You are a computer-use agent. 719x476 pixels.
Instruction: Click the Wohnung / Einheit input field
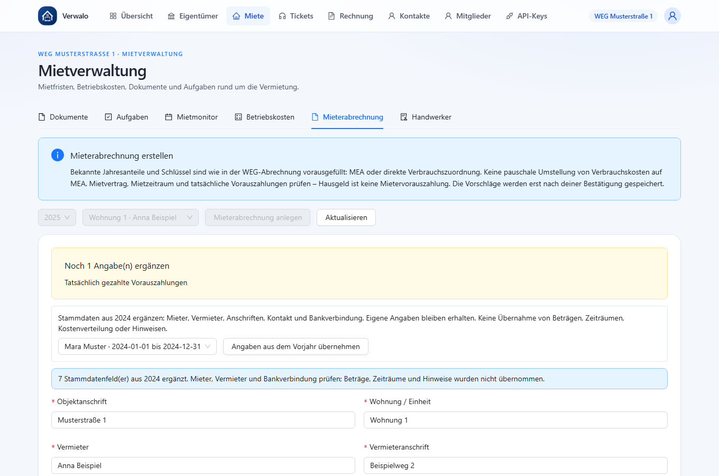click(515, 420)
